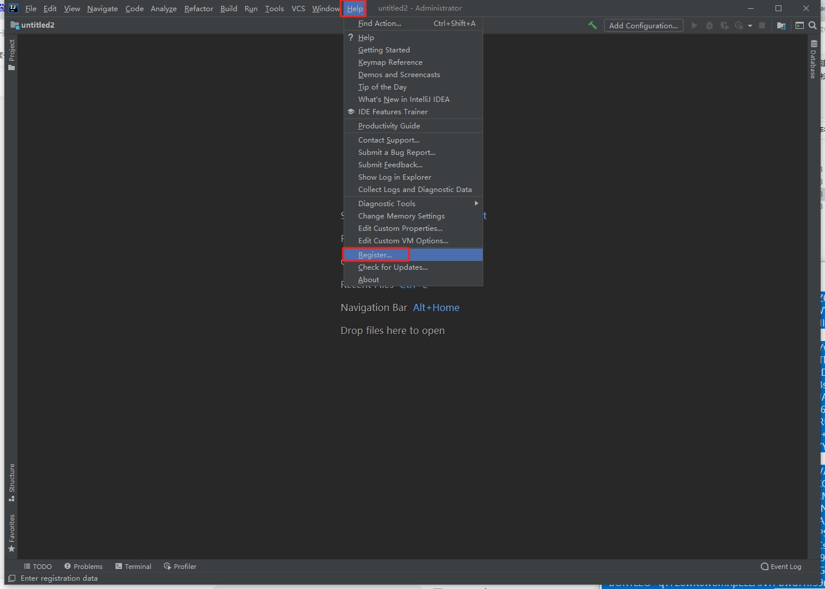Click Navigation Bar Alt+Home hint text
This screenshot has width=825, height=589.
400,307
